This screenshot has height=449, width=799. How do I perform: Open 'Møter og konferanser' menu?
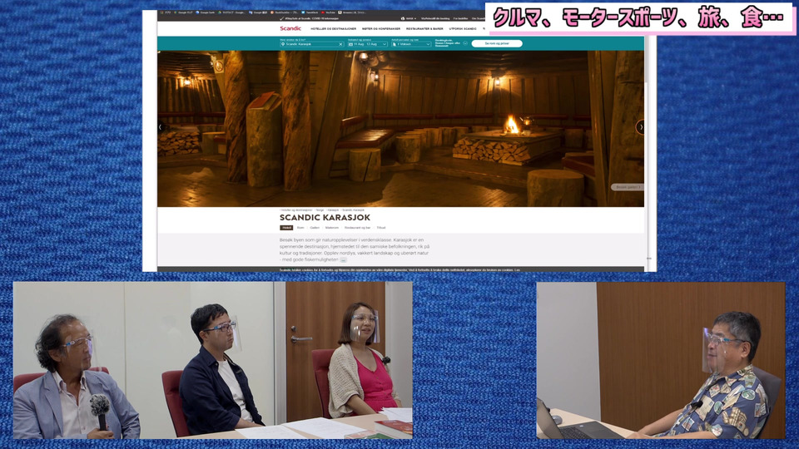[379, 28]
